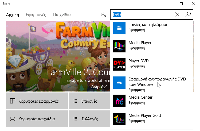Click the Ταινίες και τηλεόραση app icon
This screenshot has width=200, height=131.
[119, 28]
